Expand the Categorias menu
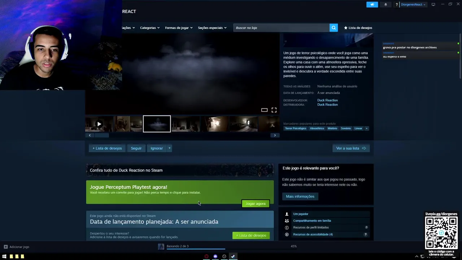 coord(150,27)
